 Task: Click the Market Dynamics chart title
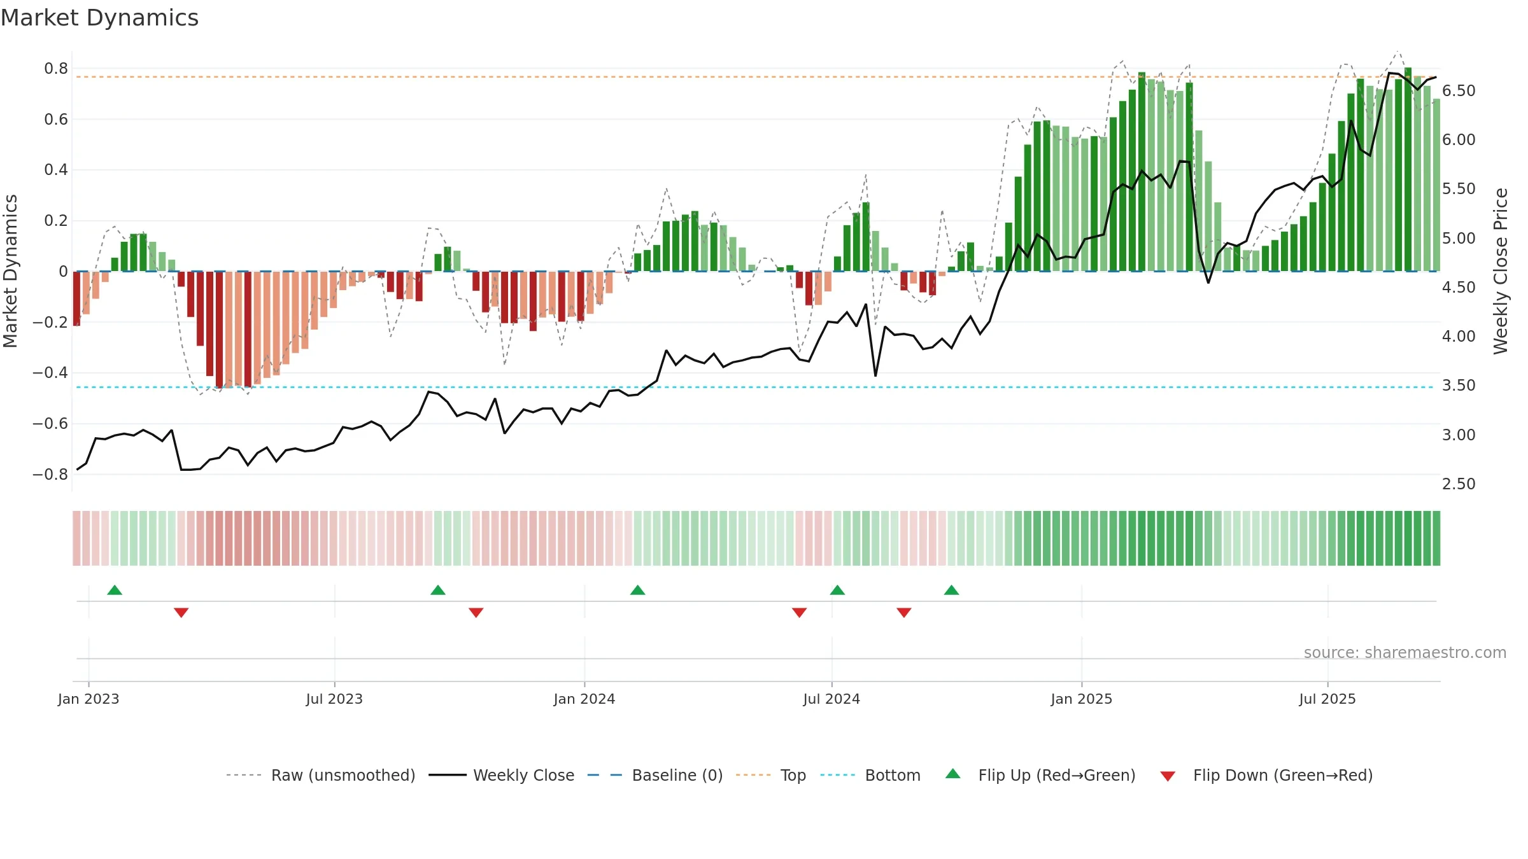(99, 18)
